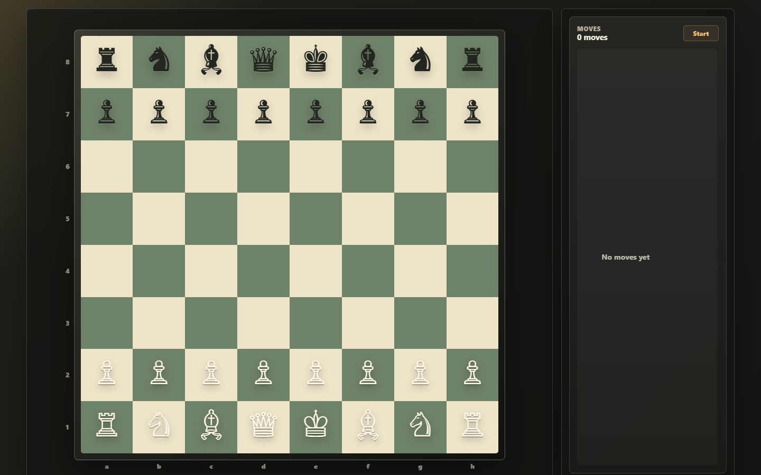Click the empty f6 square
The image size is (761, 475).
coord(368,166)
